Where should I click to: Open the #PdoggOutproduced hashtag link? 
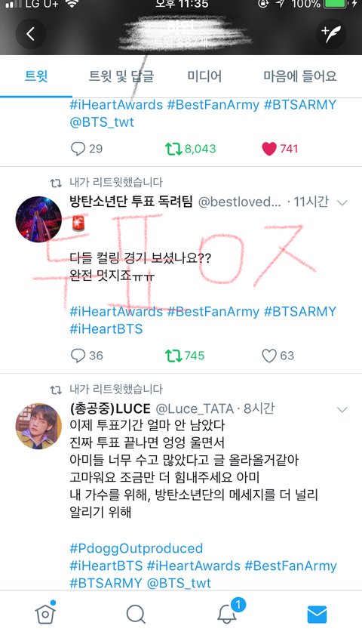coord(136,548)
